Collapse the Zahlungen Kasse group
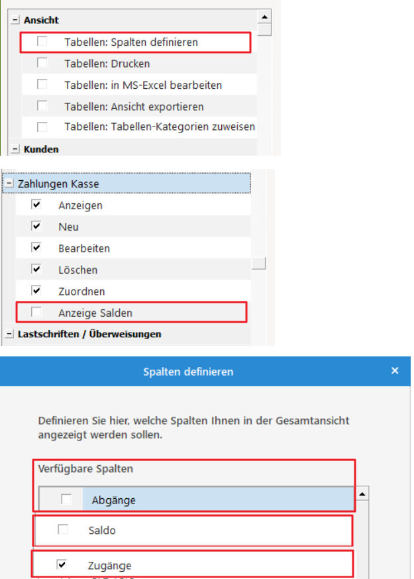This screenshot has height=579, width=414. click(9, 183)
